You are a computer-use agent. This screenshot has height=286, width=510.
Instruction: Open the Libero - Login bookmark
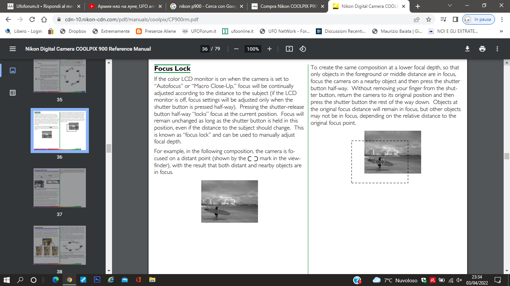tap(24, 31)
